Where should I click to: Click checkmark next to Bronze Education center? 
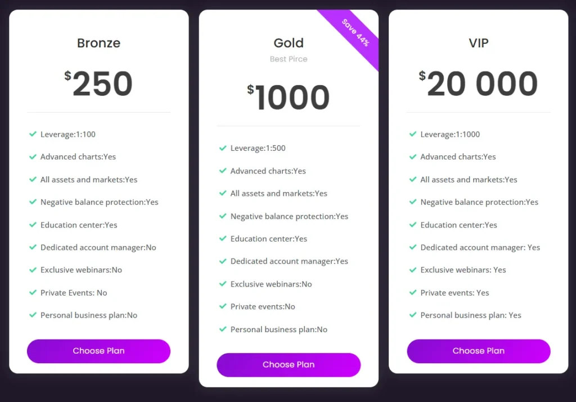coord(33,225)
